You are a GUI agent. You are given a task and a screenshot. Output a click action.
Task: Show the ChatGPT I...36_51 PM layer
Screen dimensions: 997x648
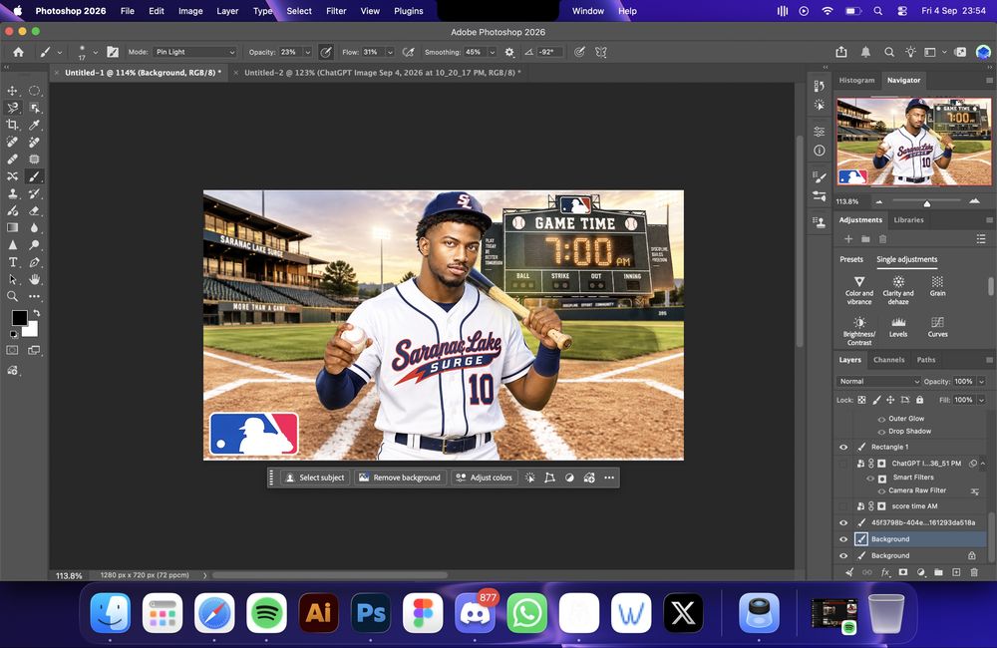(843, 464)
